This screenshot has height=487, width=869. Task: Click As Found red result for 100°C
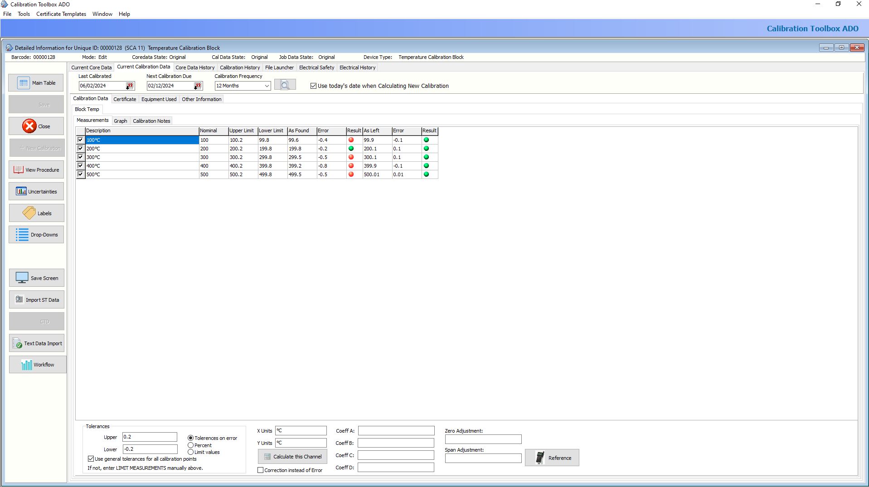point(351,140)
